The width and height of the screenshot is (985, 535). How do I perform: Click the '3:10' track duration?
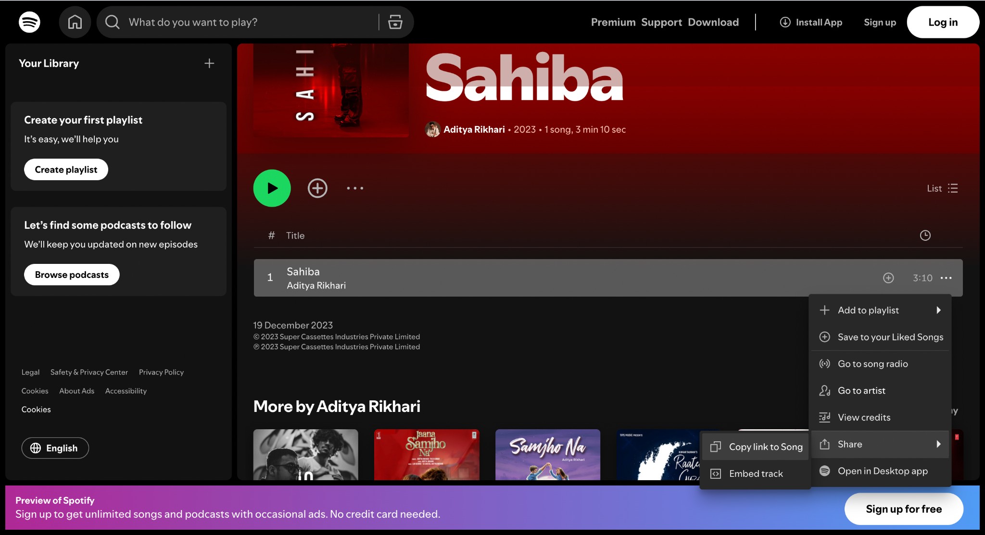(922, 278)
